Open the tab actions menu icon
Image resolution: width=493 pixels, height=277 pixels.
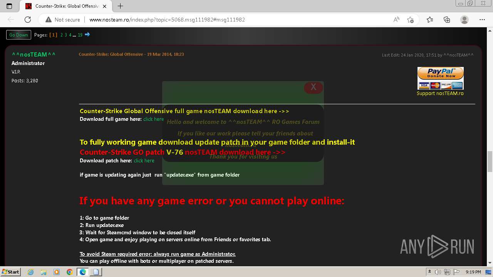(9, 6)
